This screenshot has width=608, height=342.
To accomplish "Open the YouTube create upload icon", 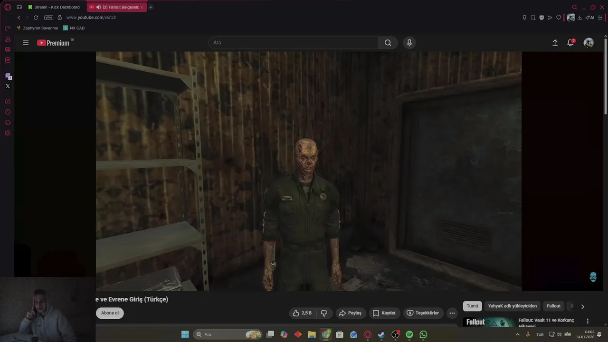I will (555, 43).
